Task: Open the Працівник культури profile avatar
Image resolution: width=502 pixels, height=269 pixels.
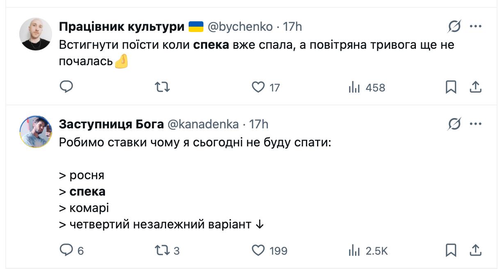Action: point(36,34)
